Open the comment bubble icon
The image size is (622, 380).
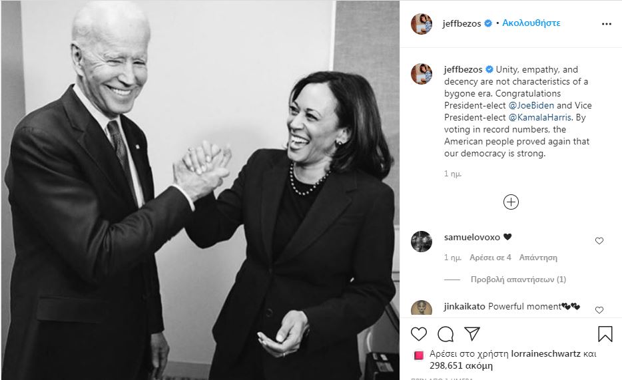446,334
